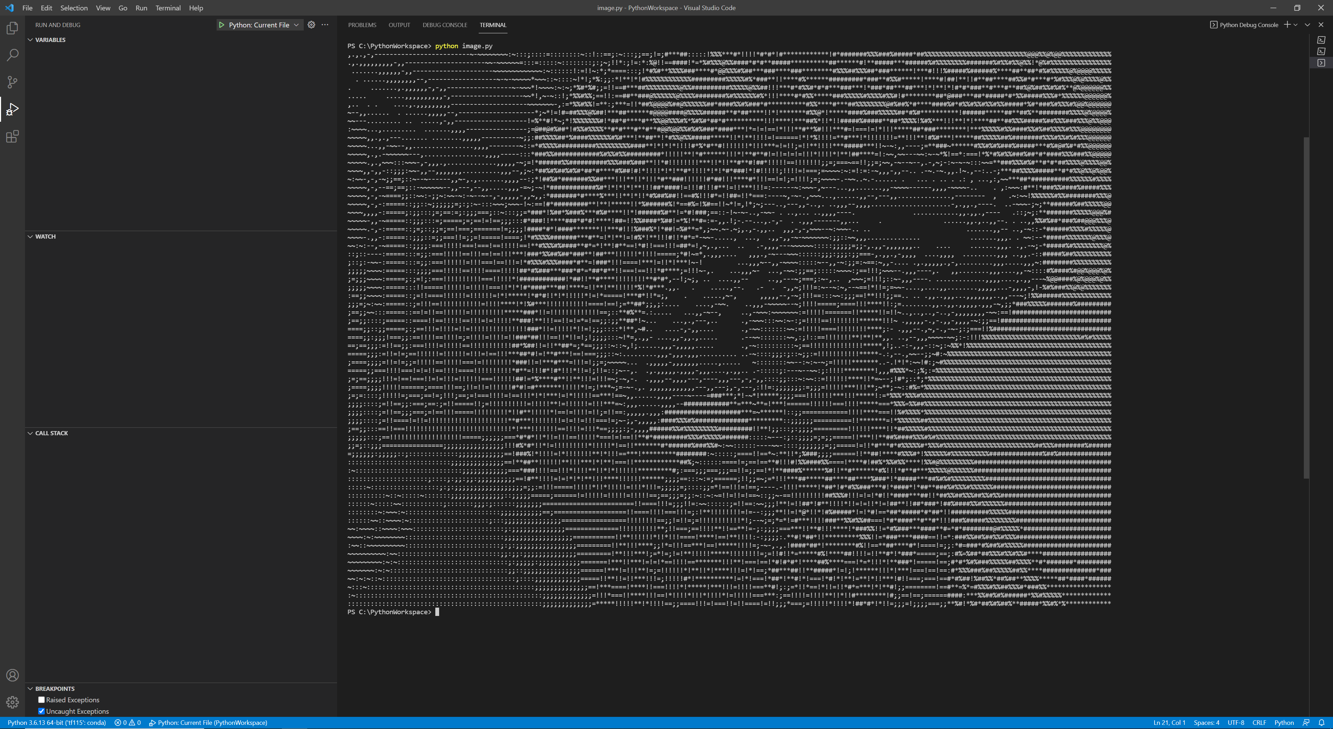The height and width of the screenshot is (729, 1333).
Task: Uncheck the Uncaught Exceptions breakpoint checkbox
Action: tap(41, 711)
